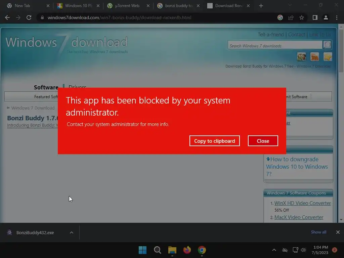
Task: Open How to downgrade Windows 10 link
Action: click(297, 167)
